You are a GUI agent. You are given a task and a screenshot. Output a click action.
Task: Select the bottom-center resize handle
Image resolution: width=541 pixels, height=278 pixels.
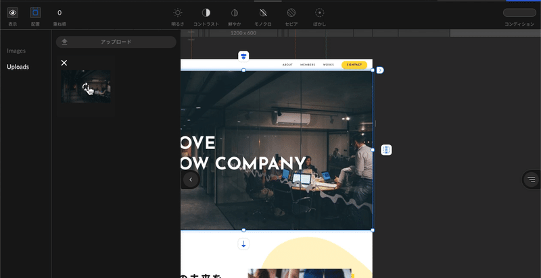point(243,230)
